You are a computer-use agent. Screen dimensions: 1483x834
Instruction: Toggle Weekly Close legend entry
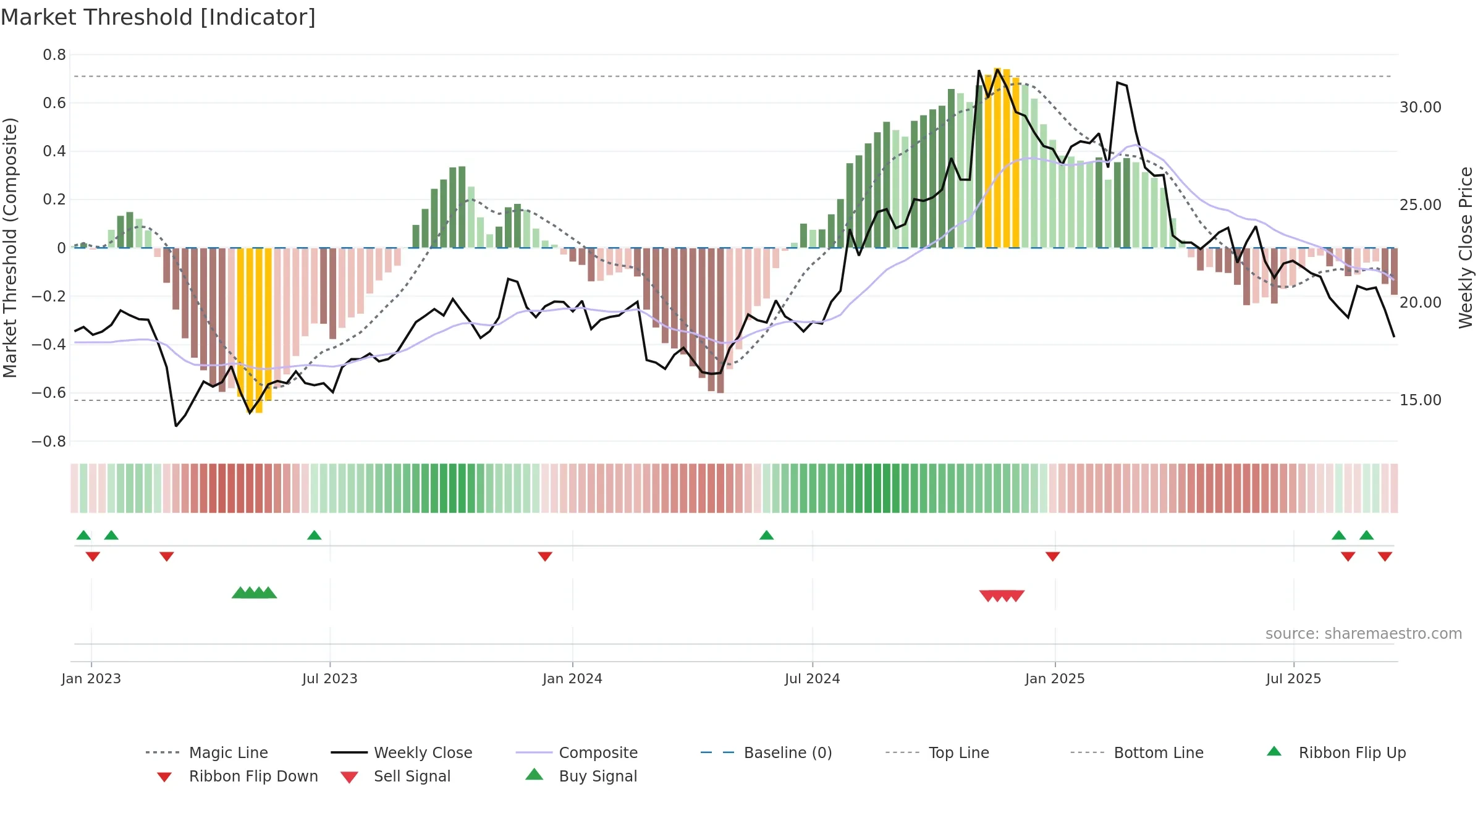pos(402,752)
